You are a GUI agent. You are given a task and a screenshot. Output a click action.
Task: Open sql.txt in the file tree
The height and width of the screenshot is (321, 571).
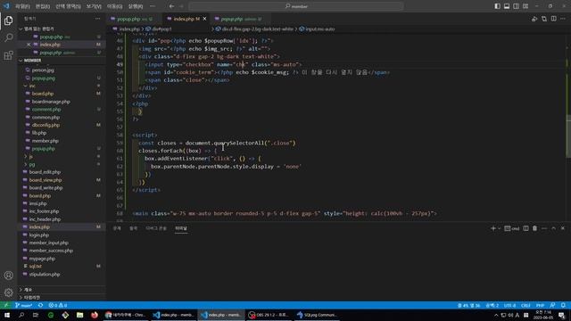[36, 267]
